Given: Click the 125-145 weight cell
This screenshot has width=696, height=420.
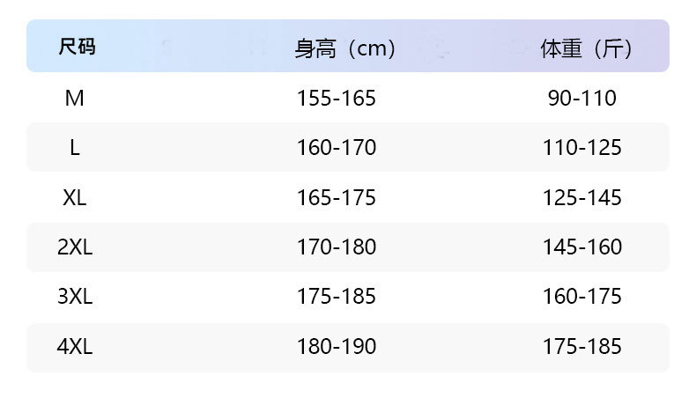Looking at the screenshot, I should point(581,197).
